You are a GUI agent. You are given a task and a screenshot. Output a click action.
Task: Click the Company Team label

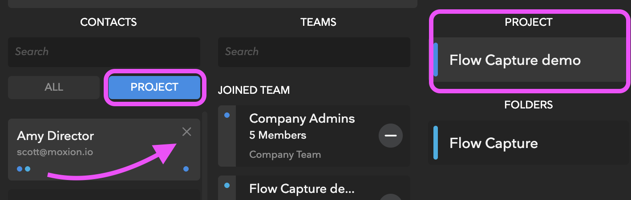pyautogui.click(x=285, y=155)
